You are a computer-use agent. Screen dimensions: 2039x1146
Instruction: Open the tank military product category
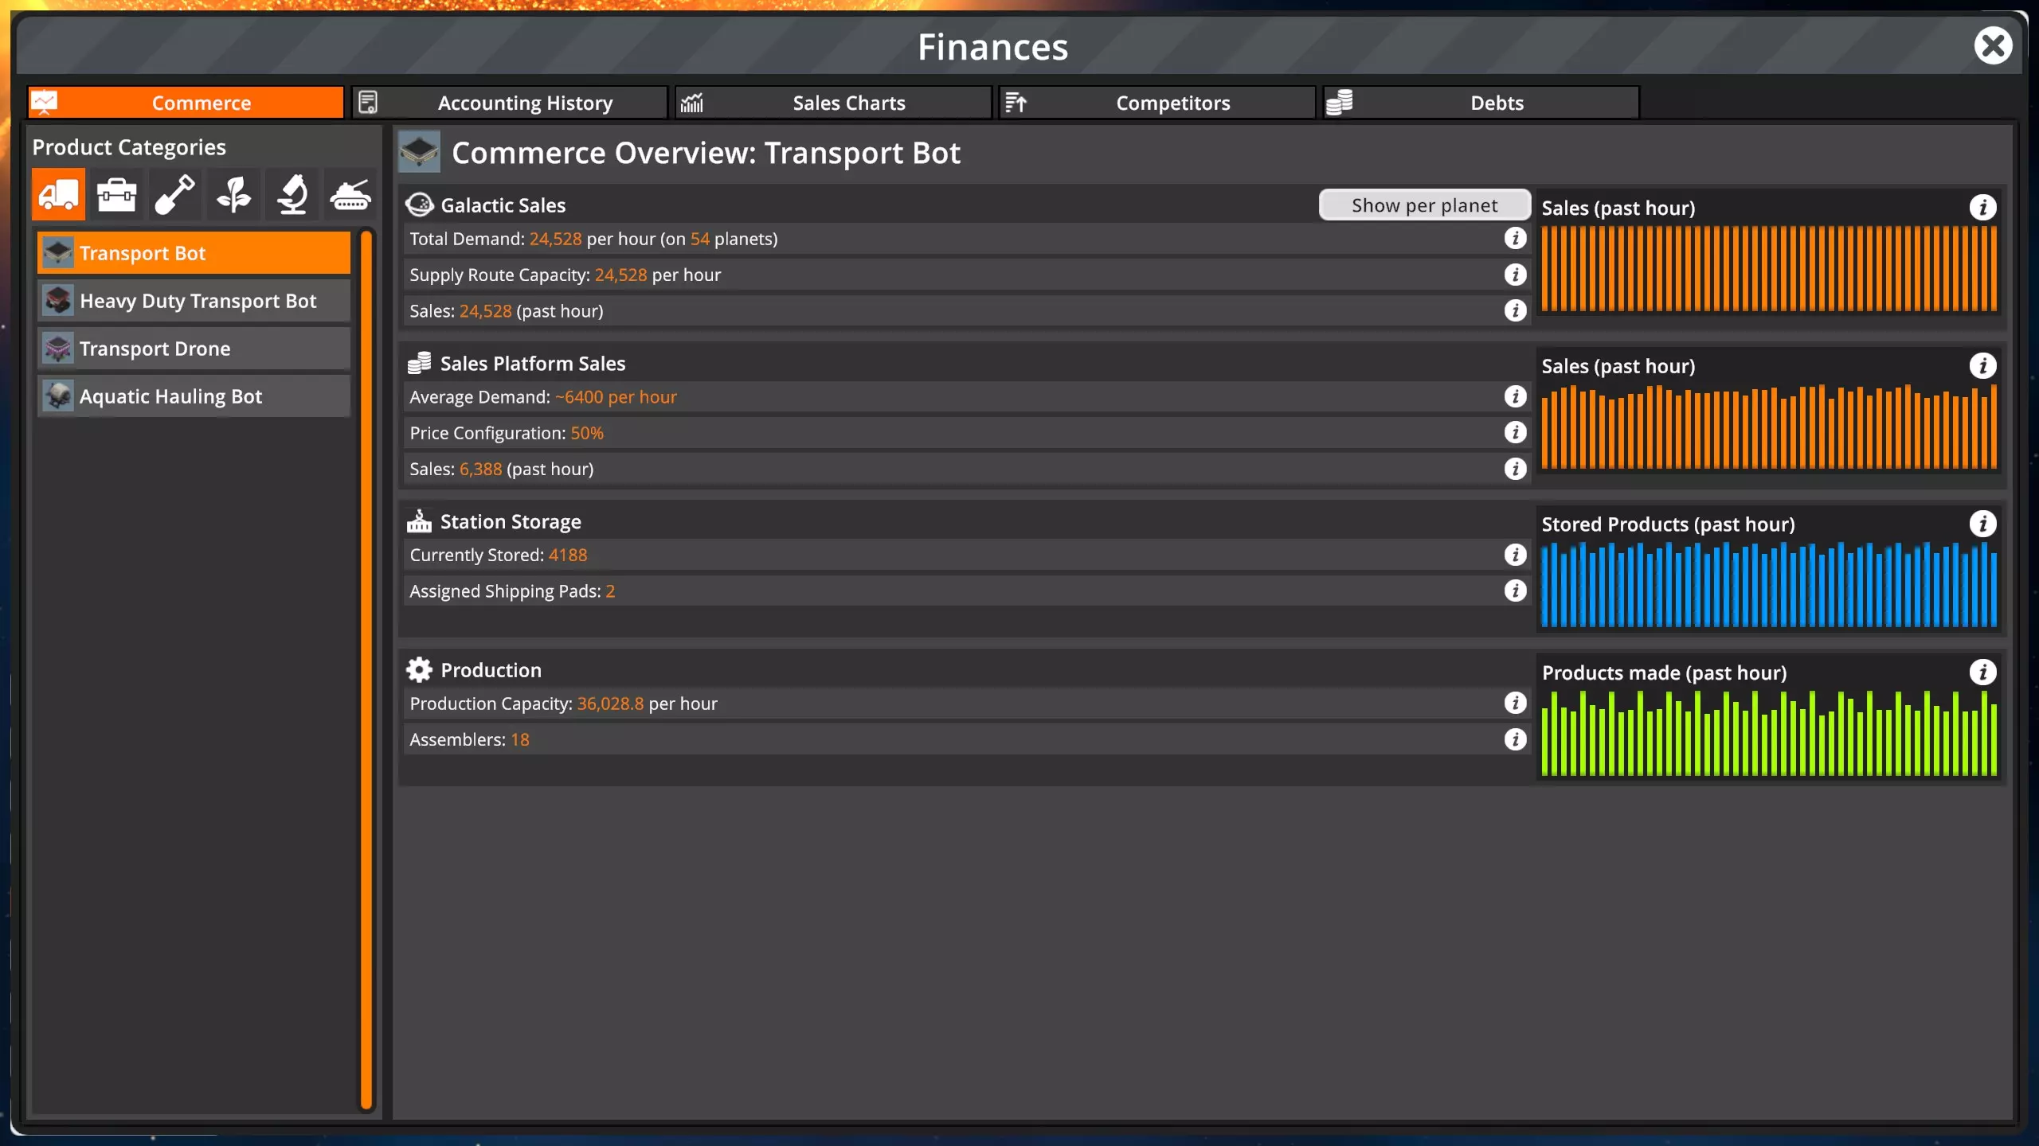pos(350,194)
